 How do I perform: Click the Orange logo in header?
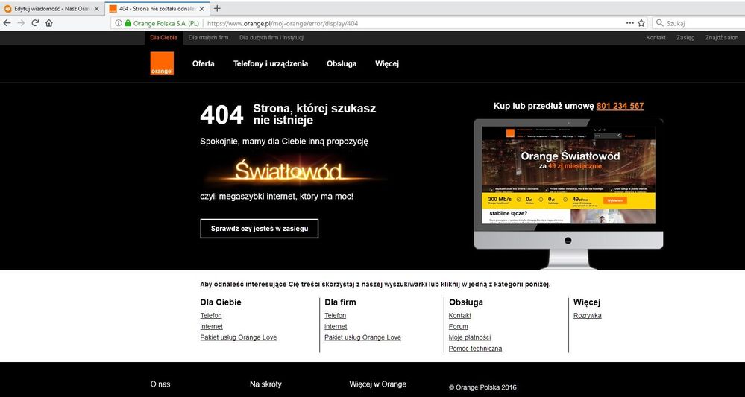point(161,63)
